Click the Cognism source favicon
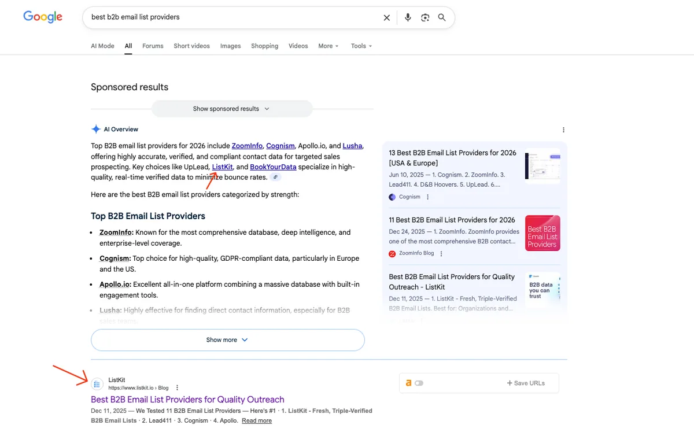This screenshot has width=694, height=436. click(392, 197)
